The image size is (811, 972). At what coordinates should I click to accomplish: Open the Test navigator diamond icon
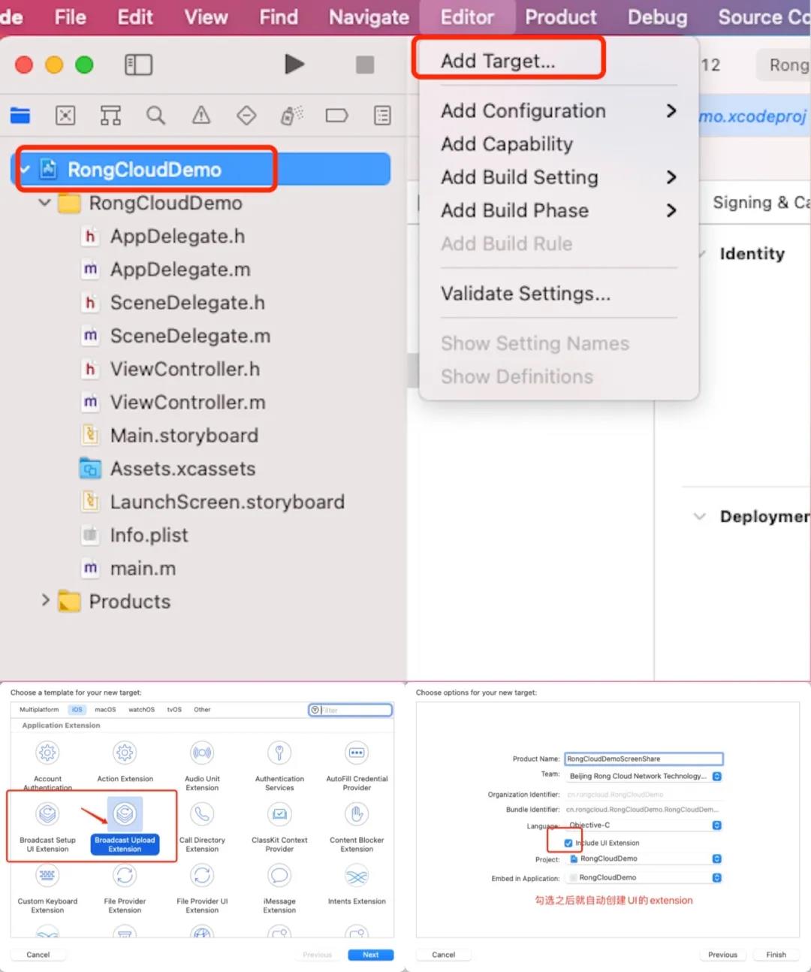point(246,115)
